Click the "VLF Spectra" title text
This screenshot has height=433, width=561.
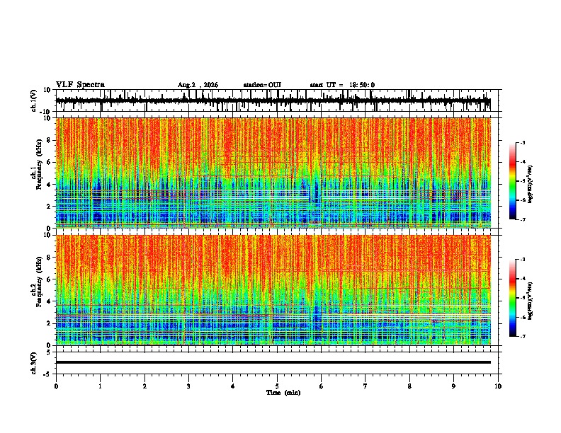tap(80, 85)
